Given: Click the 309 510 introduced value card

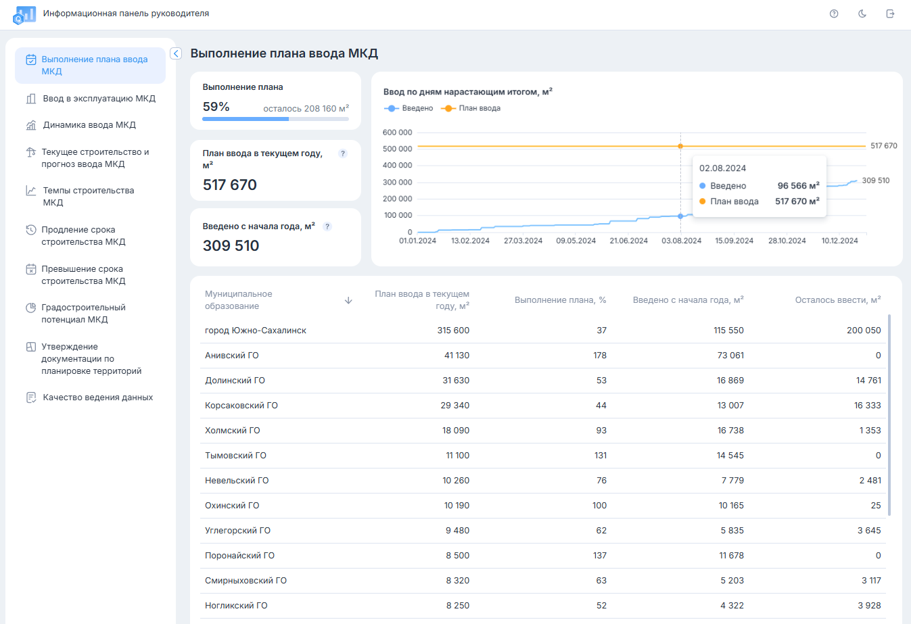Looking at the screenshot, I should pyautogui.click(x=275, y=237).
